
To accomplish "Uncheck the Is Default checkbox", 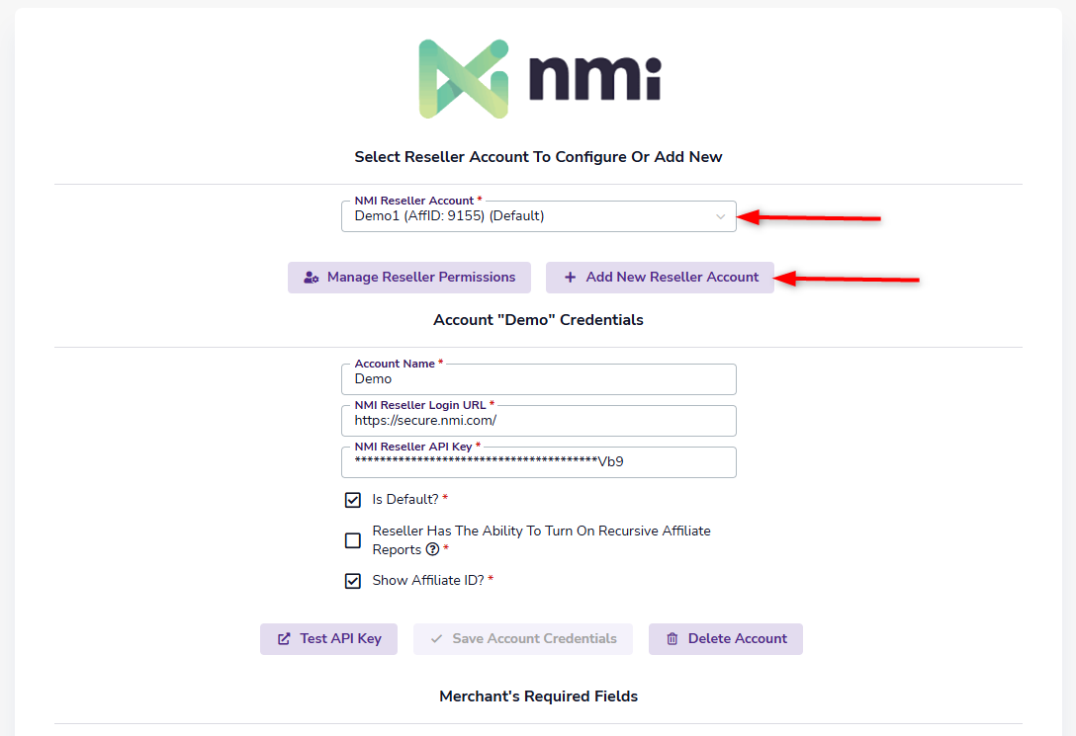I will tap(353, 500).
